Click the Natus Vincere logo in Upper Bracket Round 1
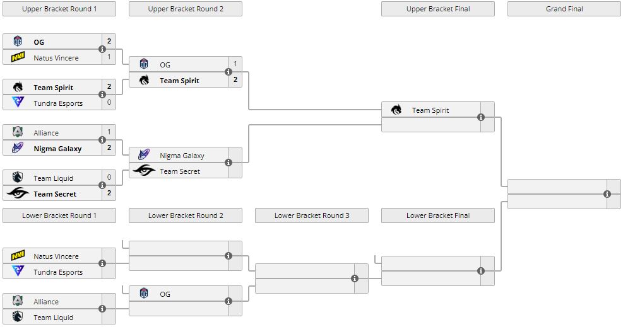 click(x=18, y=58)
